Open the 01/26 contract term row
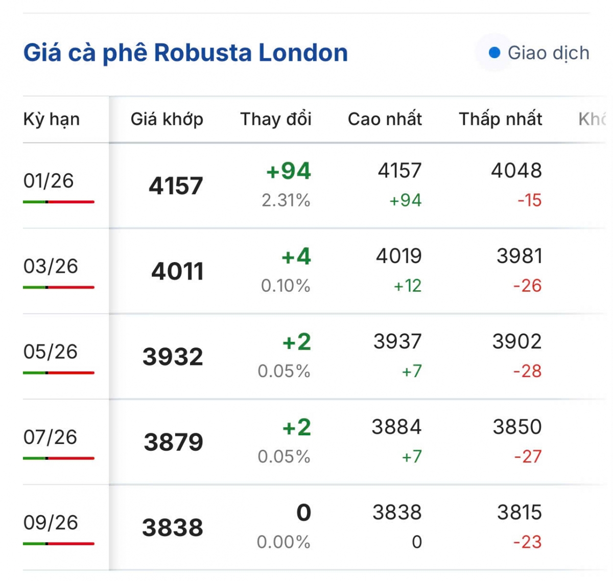 coord(49,181)
